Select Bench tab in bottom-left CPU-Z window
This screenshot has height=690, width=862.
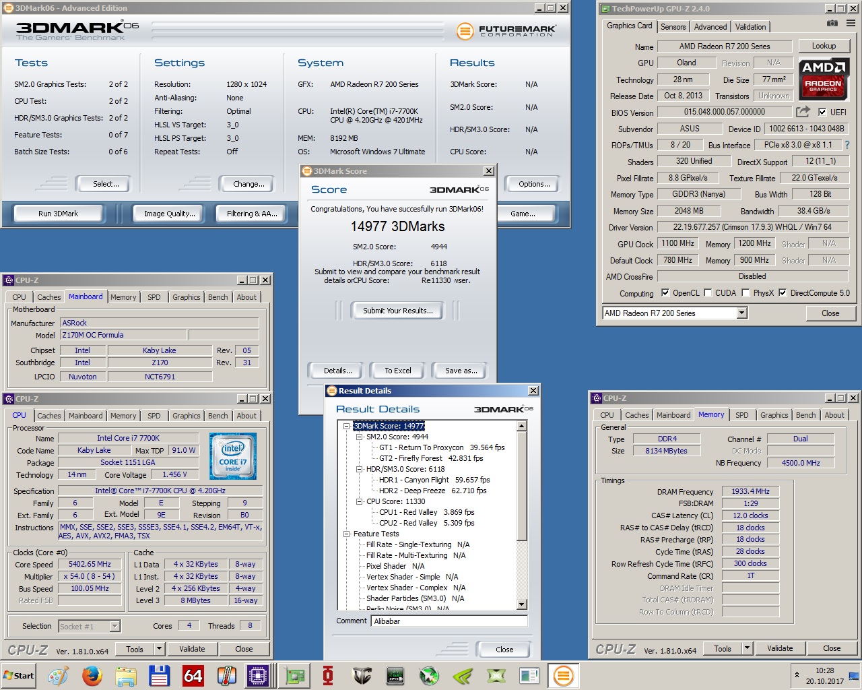point(218,416)
